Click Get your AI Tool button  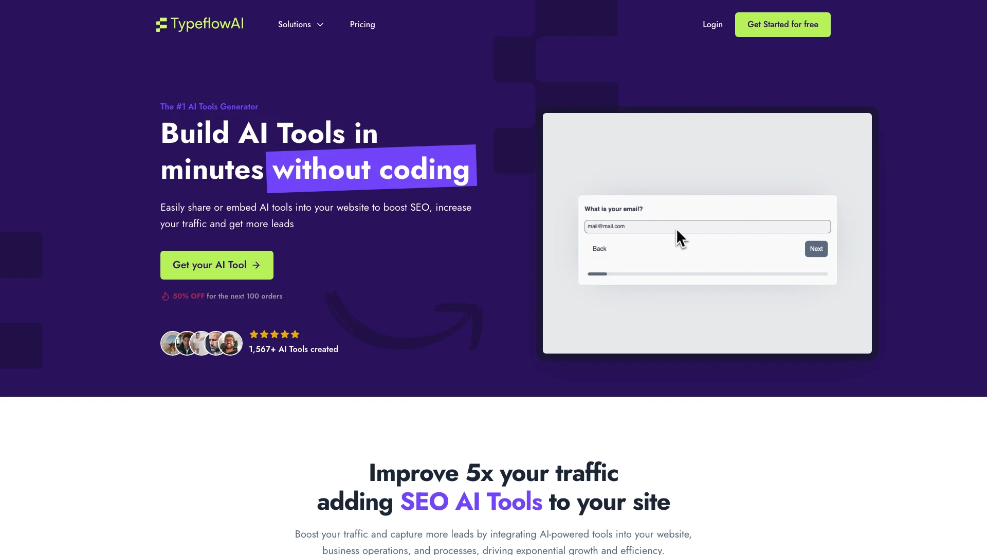(216, 265)
